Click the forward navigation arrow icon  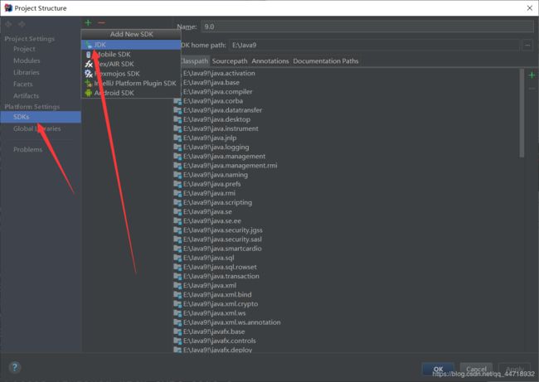(x=22, y=24)
